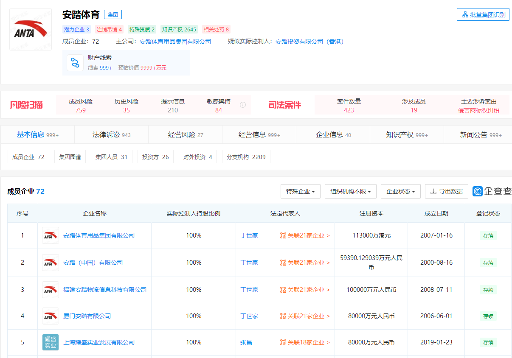
Task: Switch to 经营风险 tab
Action: 186,134
